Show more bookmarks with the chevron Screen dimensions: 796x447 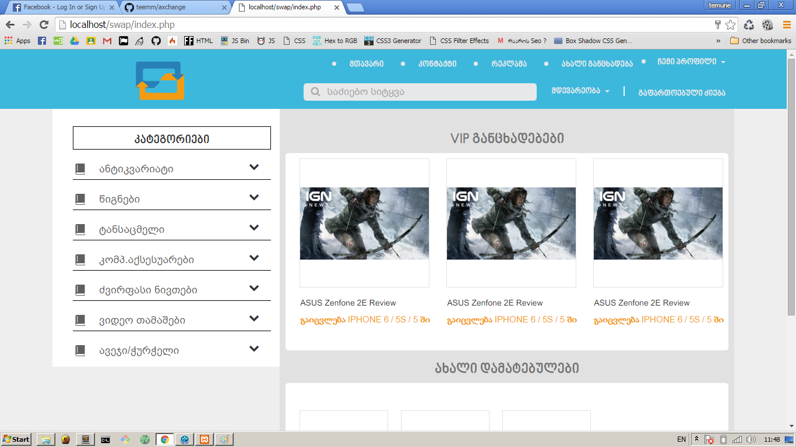[718, 41]
